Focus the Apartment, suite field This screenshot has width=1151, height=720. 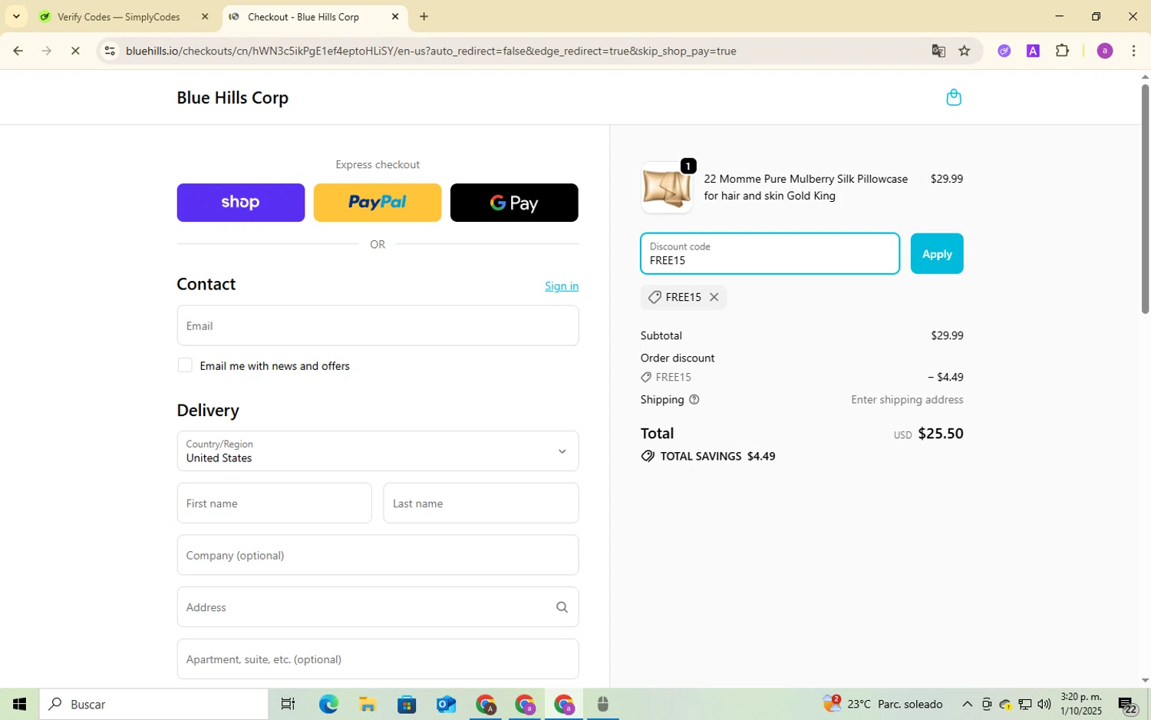point(378,659)
